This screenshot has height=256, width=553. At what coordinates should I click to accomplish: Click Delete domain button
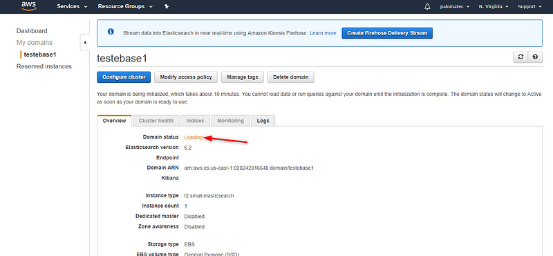290,77
